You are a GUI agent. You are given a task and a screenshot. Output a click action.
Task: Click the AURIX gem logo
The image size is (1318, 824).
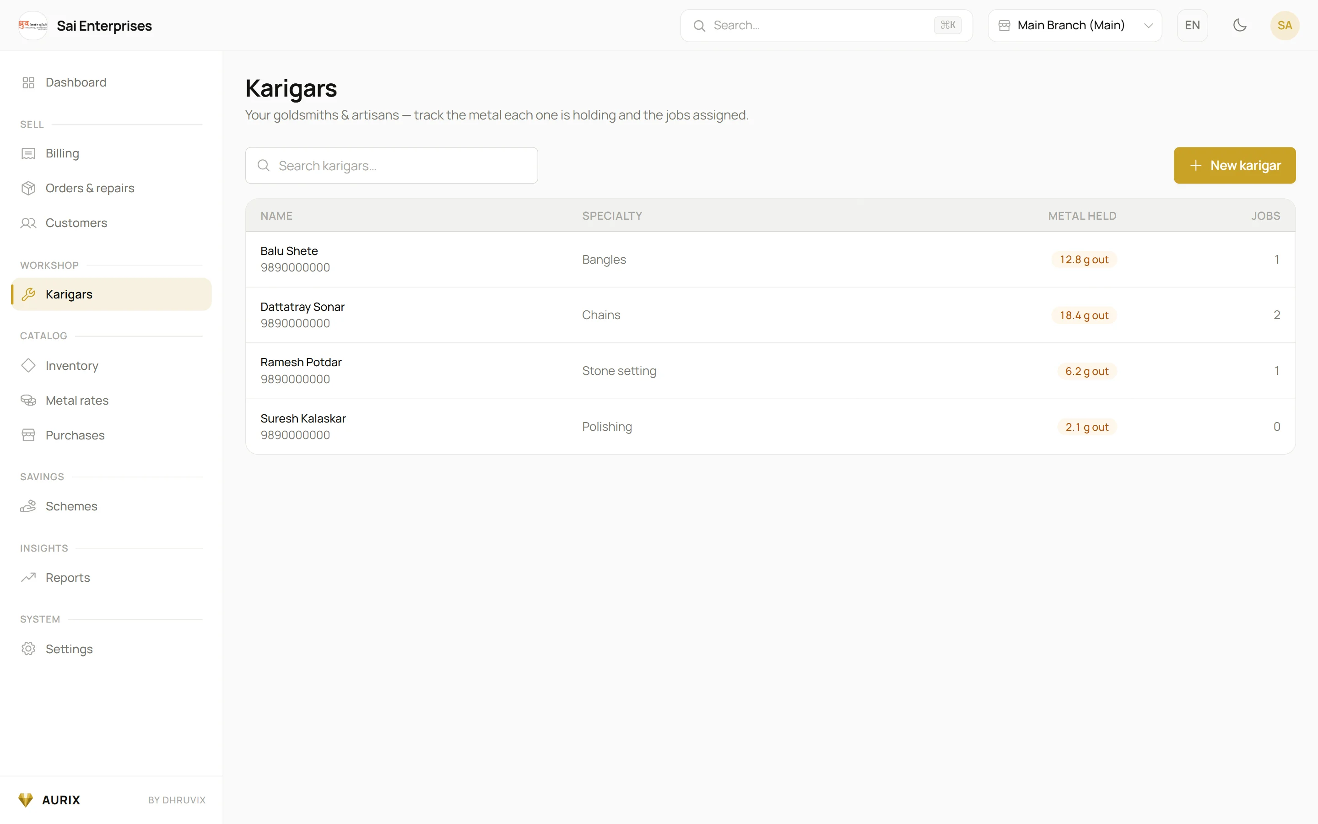(x=26, y=799)
